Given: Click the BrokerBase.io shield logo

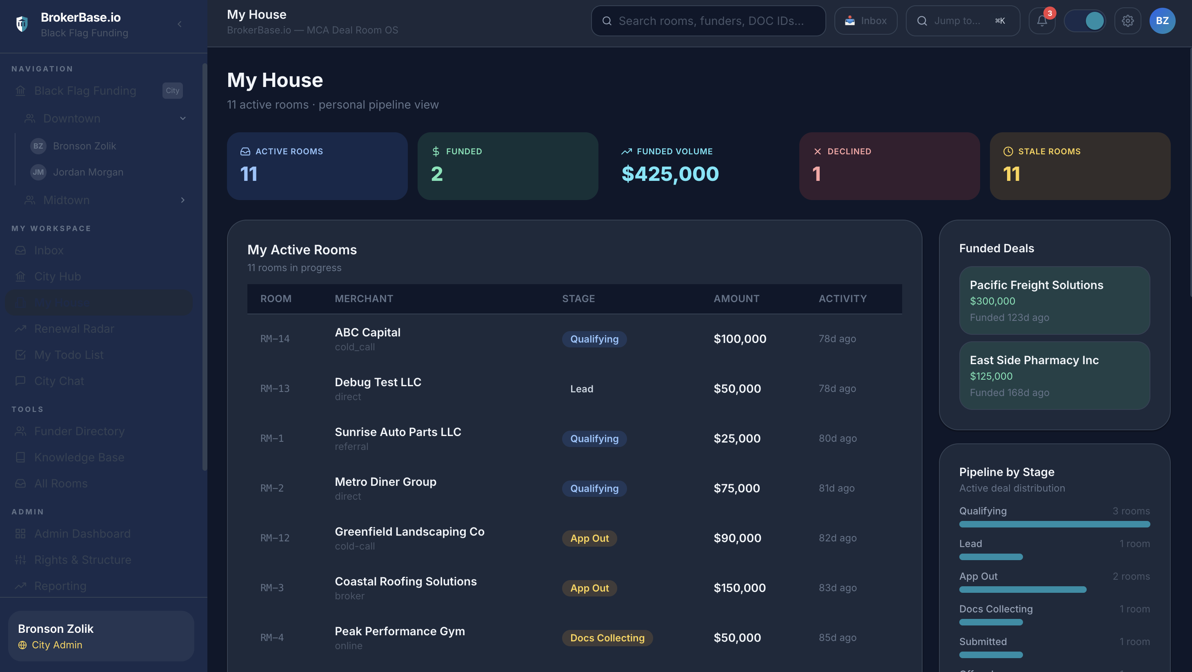Looking at the screenshot, I should pyautogui.click(x=22, y=24).
